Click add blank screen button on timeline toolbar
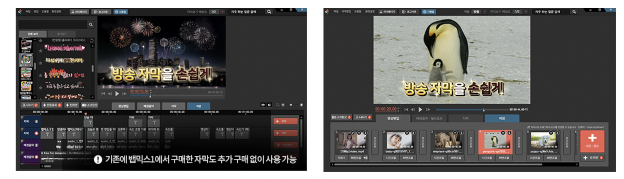 coord(72,105)
